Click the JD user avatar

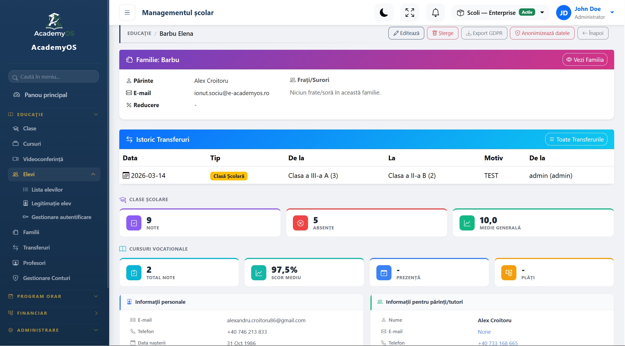[x=563, y=13]
